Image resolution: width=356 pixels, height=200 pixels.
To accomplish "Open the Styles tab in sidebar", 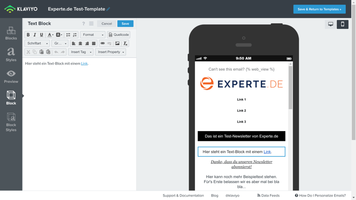I will [x=11, y=55].
